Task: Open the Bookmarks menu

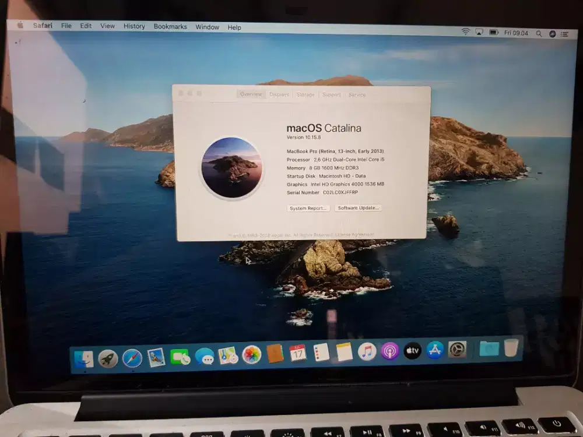Action: [170, 27]
